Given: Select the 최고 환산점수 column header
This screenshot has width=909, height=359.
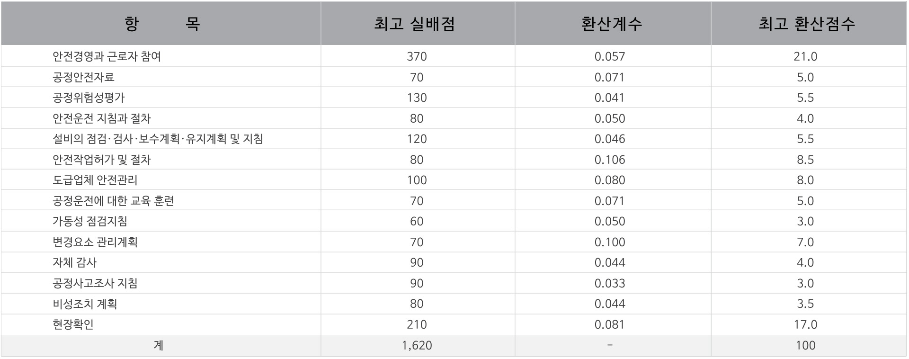Looking at the screenshot, I should [x=807, y=24].
